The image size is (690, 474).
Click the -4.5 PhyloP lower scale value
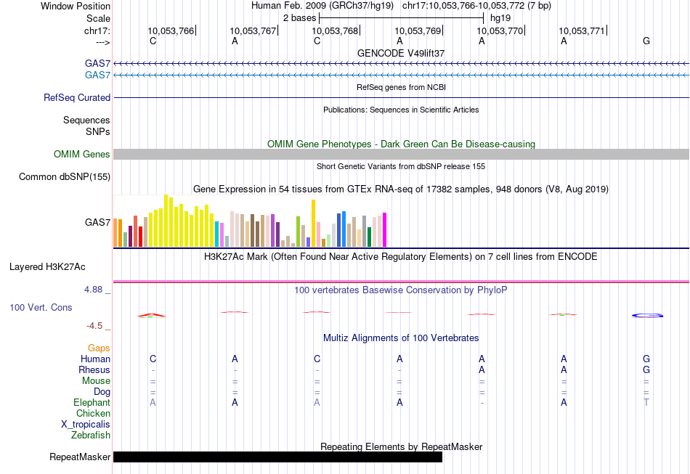point(94,326)
